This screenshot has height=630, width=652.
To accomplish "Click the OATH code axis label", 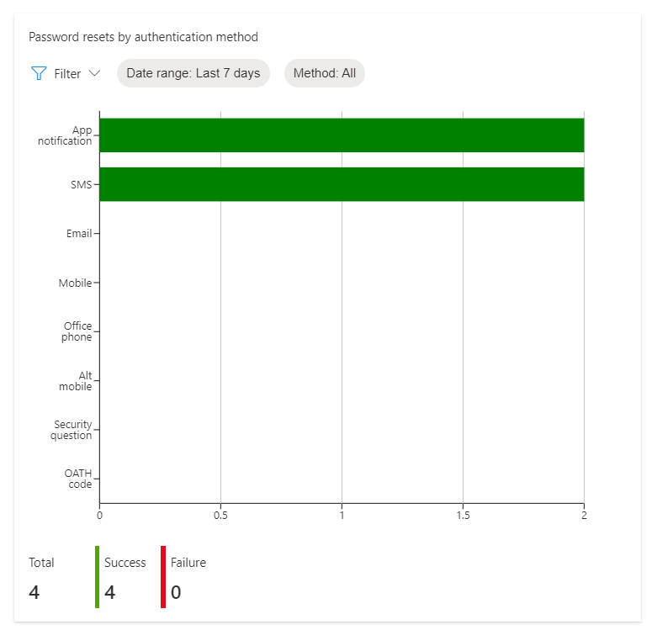I will tap(78, 479).
